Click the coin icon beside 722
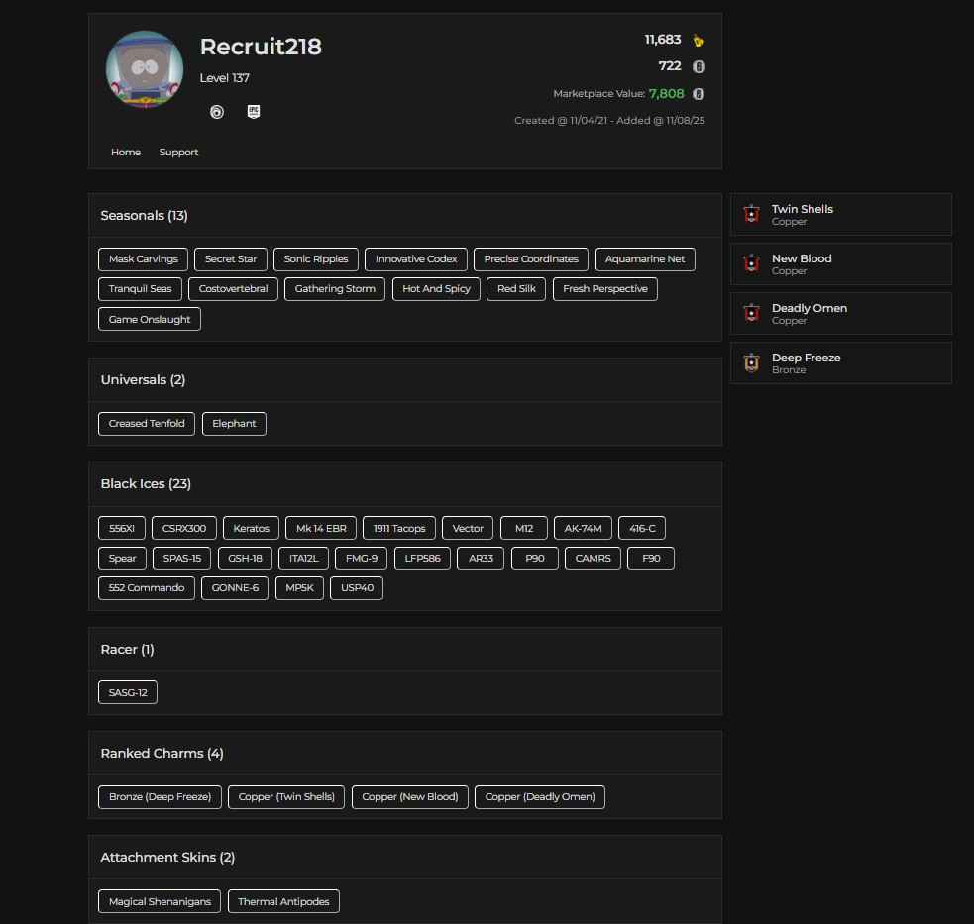The width and height of the screenshot is (974, 924). [699, 66]
